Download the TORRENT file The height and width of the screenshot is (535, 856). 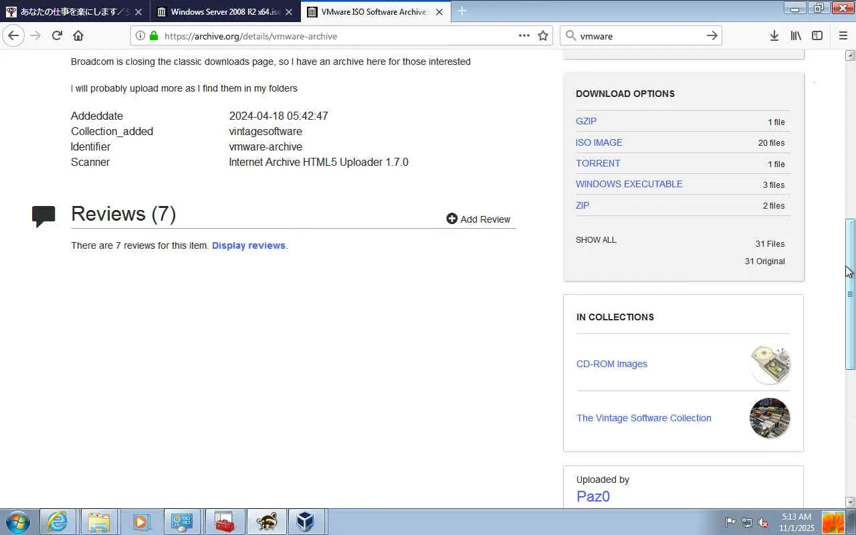coord(598,163)
